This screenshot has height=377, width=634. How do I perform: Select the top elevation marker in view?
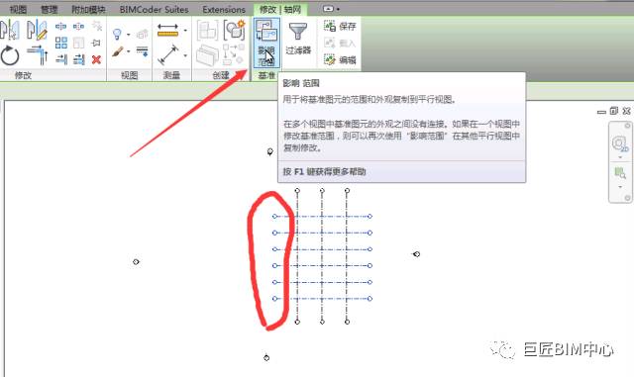270,151
